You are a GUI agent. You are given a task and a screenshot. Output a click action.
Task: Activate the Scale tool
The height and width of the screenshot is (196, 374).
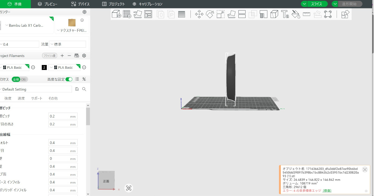click(x=221, y=14)
